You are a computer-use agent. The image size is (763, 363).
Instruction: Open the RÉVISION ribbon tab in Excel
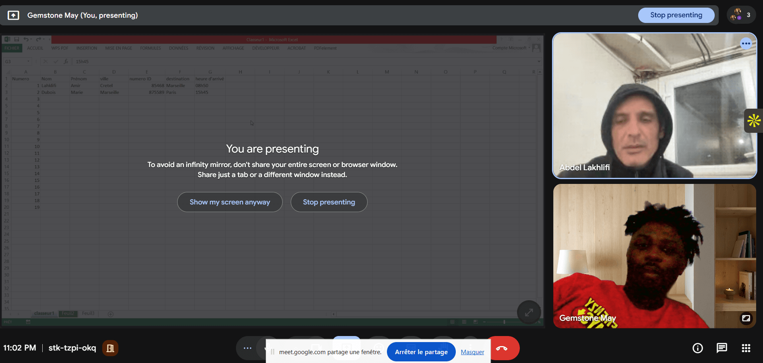point(205,48)
